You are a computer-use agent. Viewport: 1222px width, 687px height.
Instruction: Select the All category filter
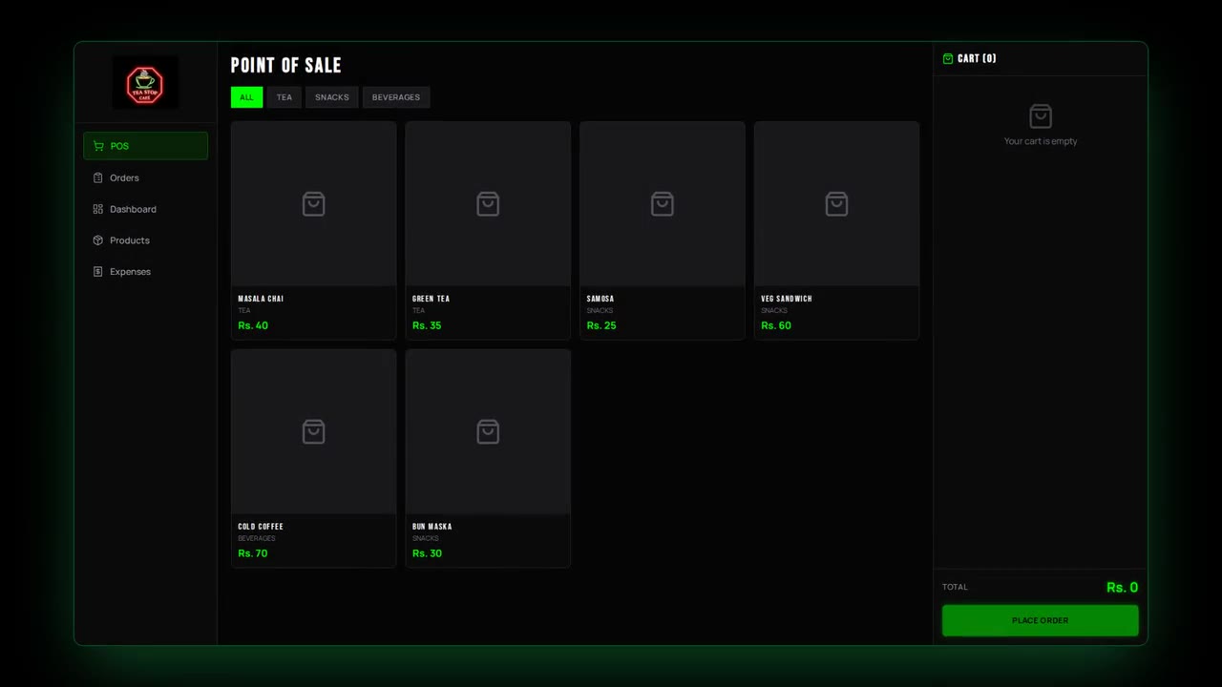[x=246, y=97]
